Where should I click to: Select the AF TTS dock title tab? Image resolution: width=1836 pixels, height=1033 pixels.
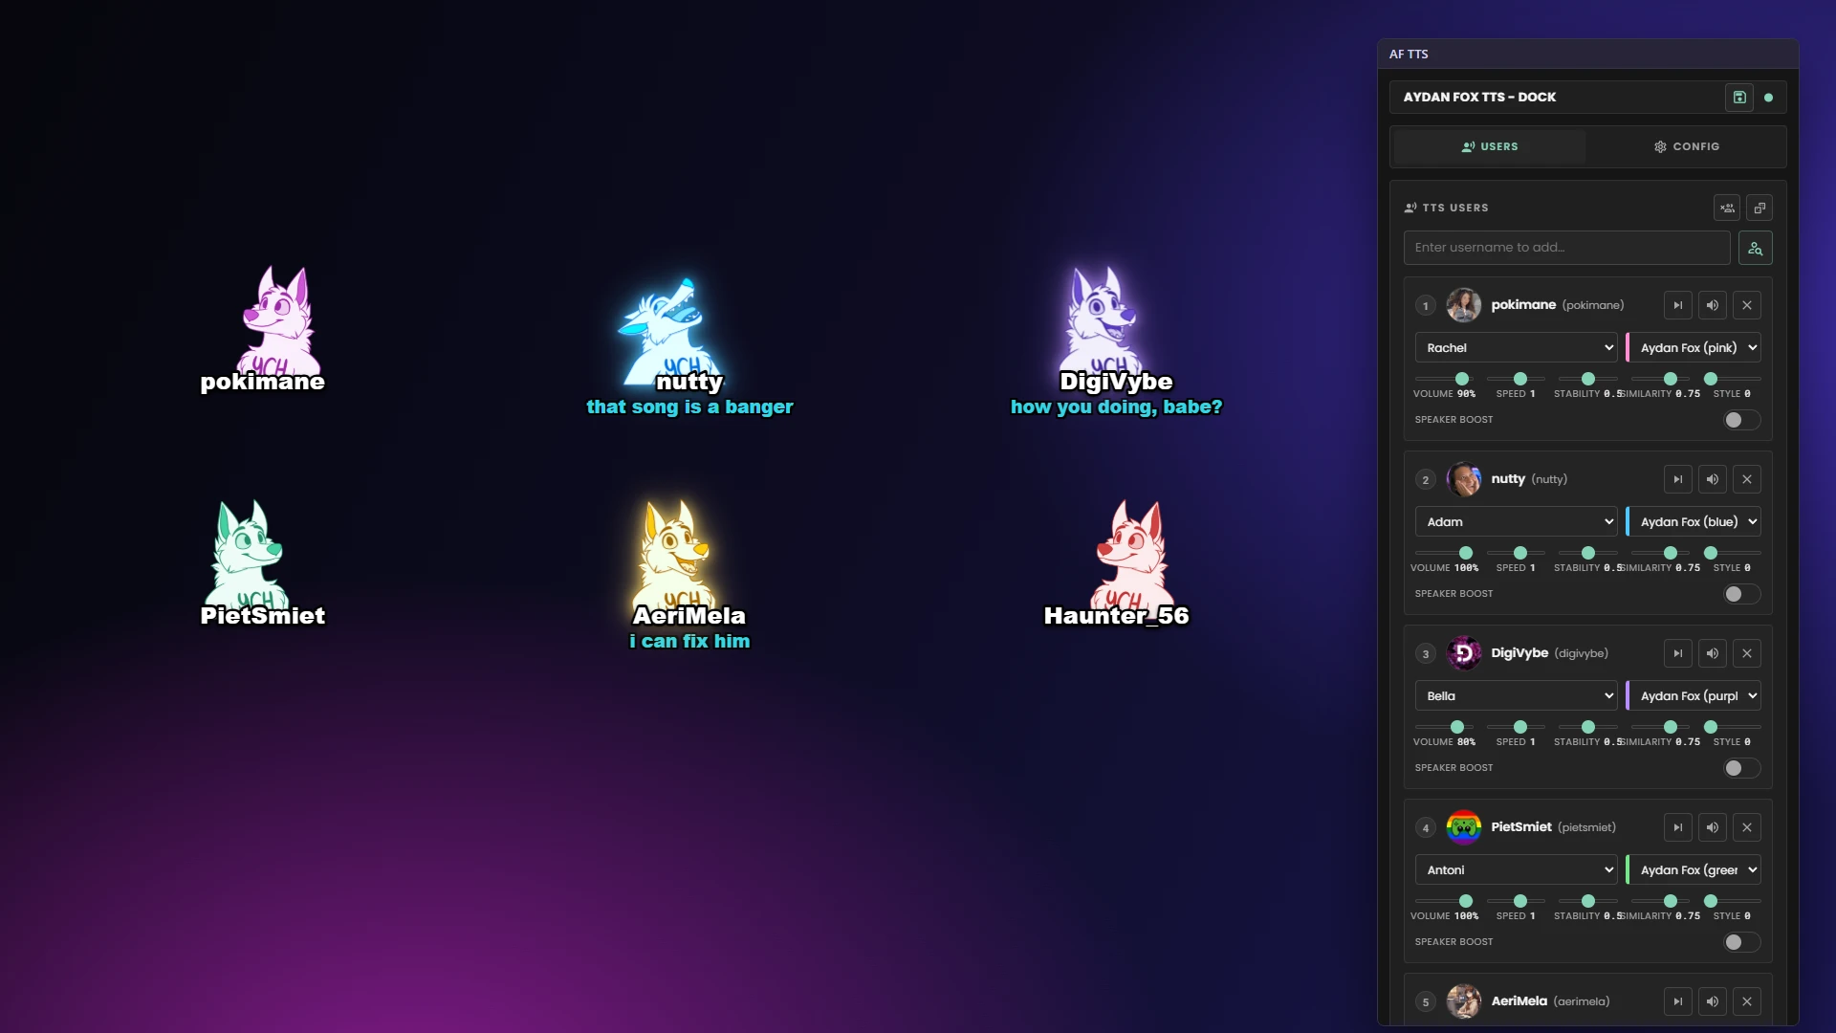pos(1409,55)
